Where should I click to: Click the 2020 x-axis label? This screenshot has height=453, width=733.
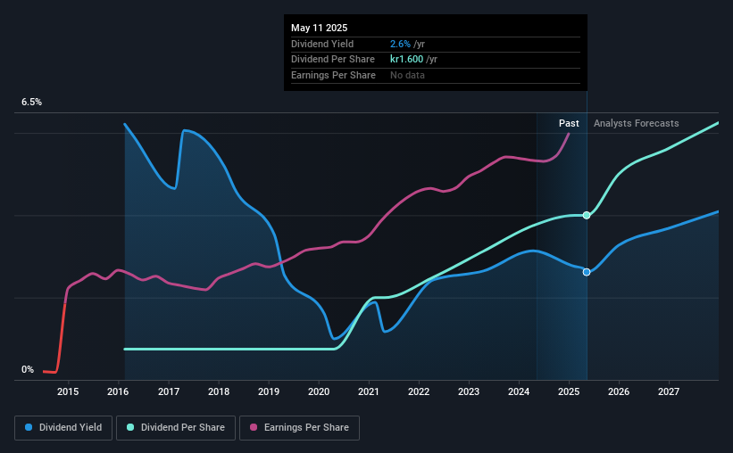(319, 391)
